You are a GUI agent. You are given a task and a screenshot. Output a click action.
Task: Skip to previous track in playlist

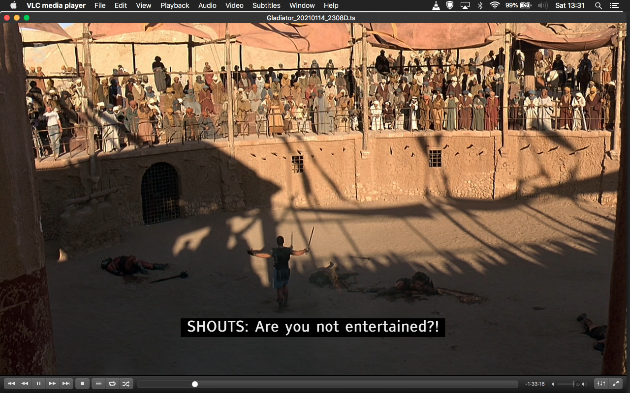tap(11, 384)
